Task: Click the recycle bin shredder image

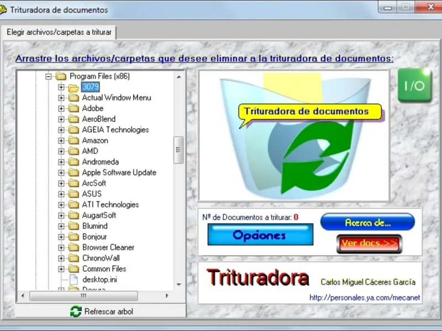Action: click(x=294, y=136)
